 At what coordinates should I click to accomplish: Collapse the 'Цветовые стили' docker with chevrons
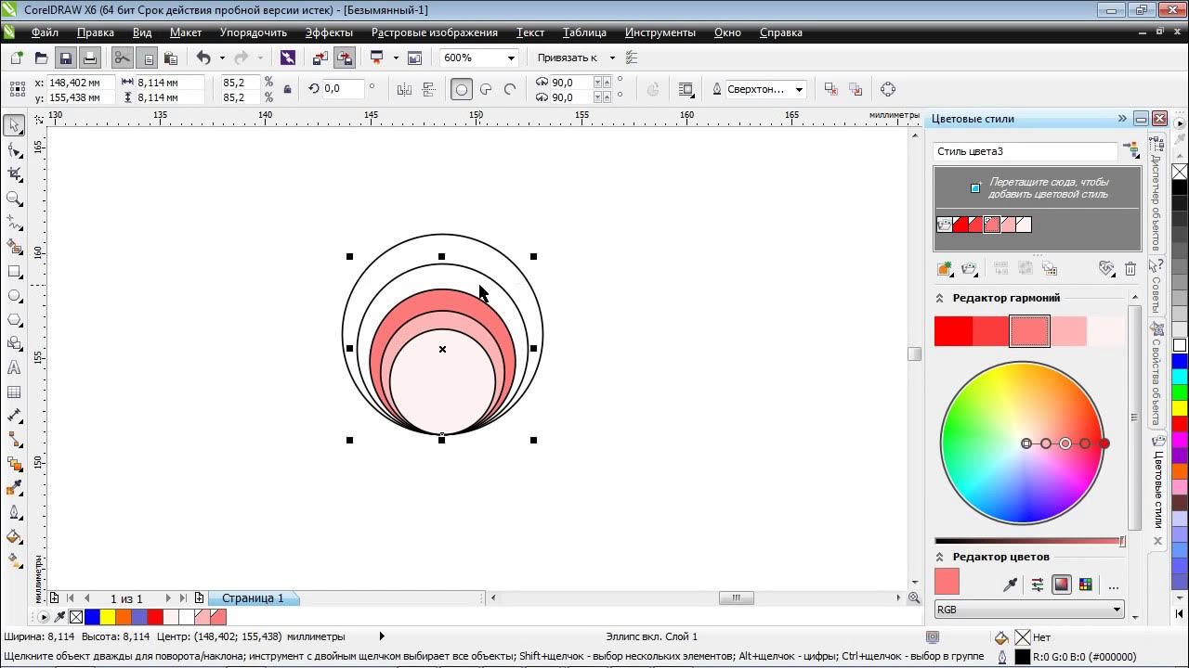[1122, 119]
